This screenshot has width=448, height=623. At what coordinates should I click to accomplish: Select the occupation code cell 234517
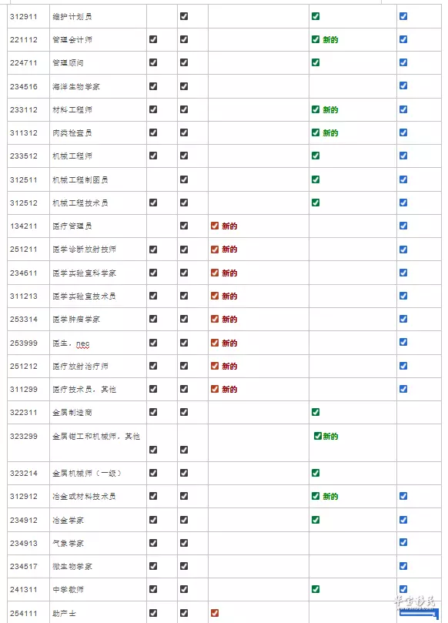(x=28, y=566)
